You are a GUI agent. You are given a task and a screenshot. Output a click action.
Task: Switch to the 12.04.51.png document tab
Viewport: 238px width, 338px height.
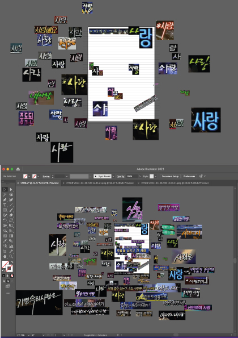175,183
